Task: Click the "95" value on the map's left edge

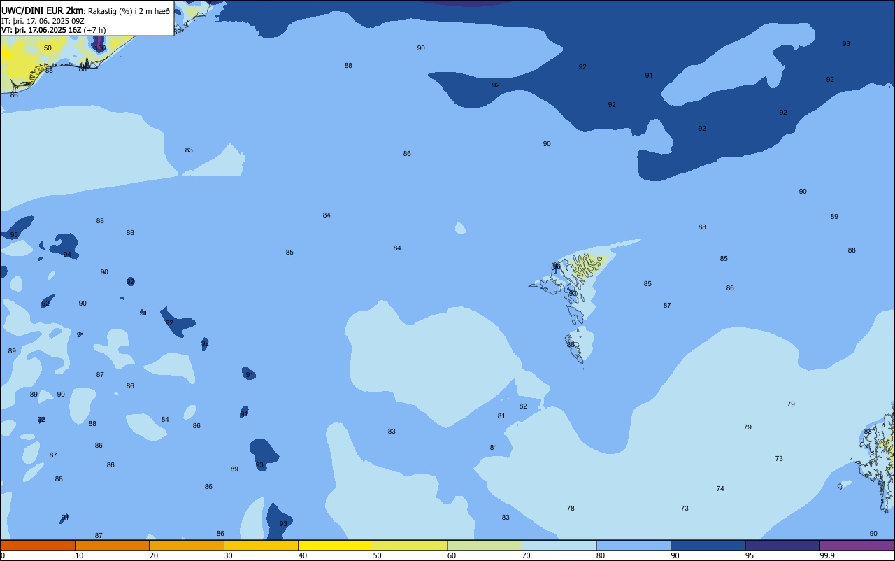Action: pos(14,235)
